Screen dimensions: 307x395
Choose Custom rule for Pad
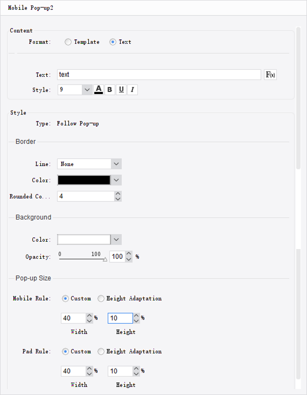[65, 351]
